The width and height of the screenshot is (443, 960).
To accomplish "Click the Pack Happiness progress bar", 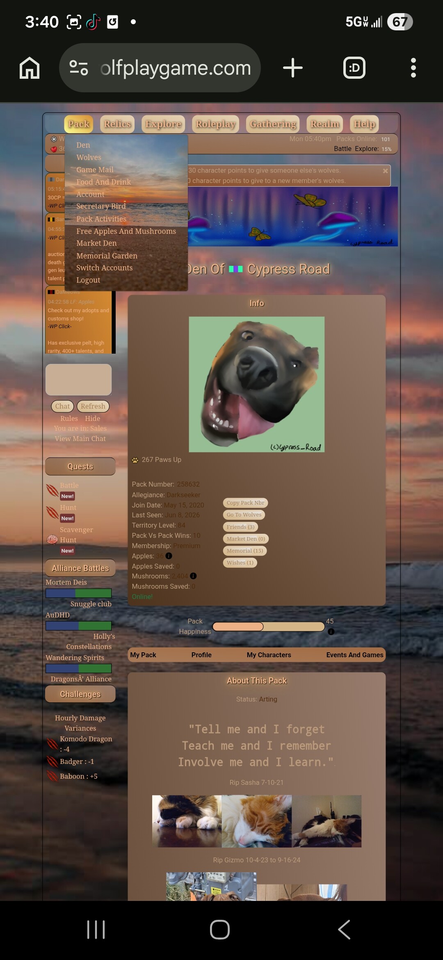I will (269, 626).
